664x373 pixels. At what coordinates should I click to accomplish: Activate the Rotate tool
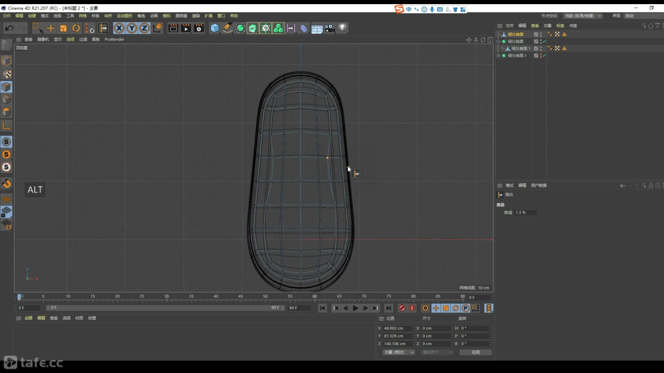pos(76,28)
